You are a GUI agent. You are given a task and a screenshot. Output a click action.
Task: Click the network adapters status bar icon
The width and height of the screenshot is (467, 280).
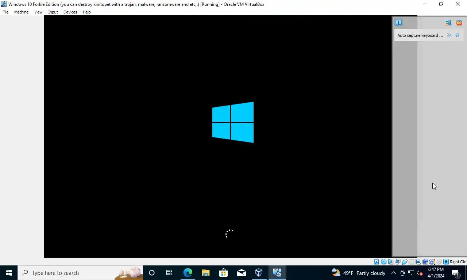(x=397, y=262)
